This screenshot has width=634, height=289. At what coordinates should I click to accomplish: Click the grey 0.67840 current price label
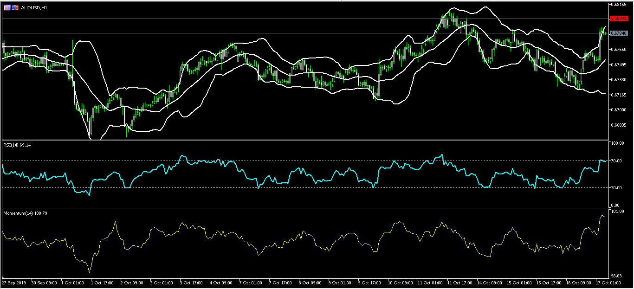click(619, 33)
